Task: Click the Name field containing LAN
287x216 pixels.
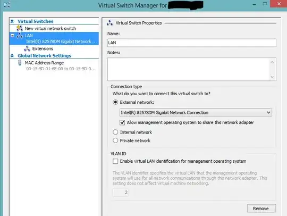Action: [192, 43]
